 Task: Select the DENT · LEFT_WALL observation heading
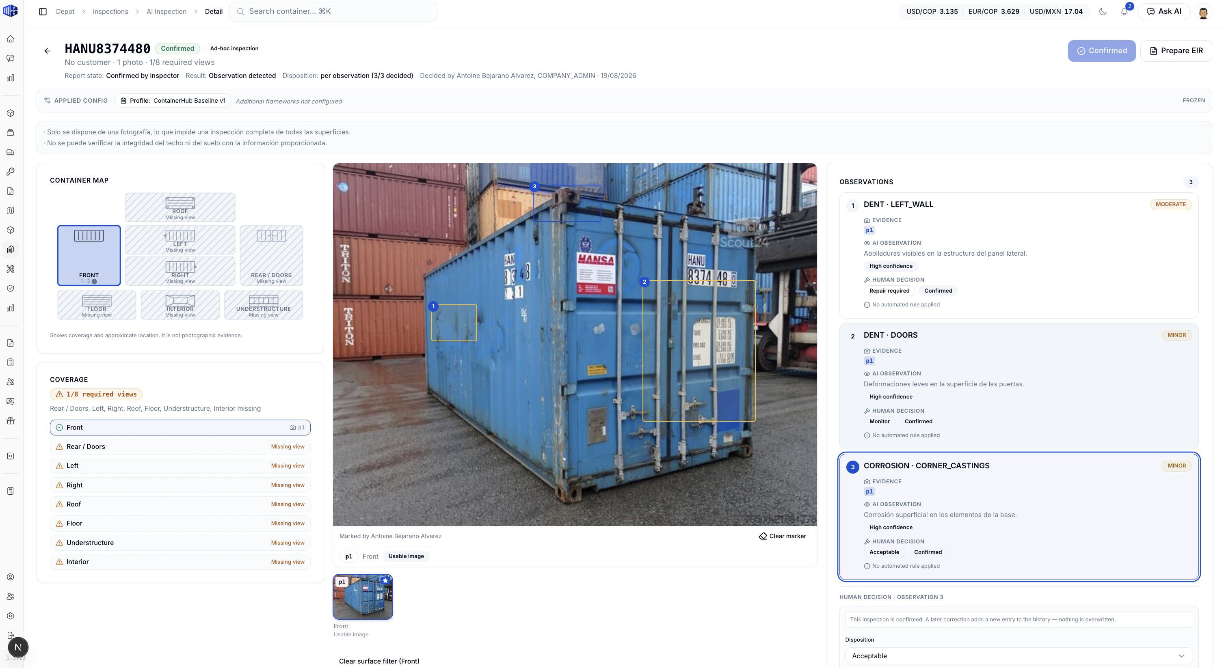click(898, 205)
